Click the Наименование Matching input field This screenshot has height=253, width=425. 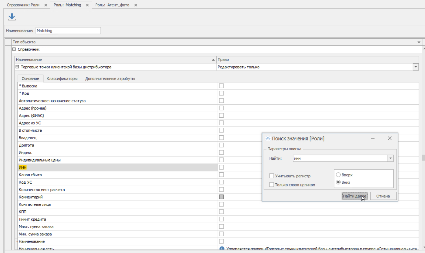[x=68, y=30]
